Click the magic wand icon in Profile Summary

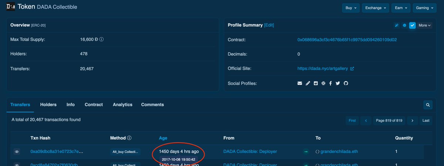point(396,25)
